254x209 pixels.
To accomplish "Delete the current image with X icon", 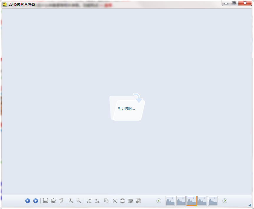I will pyautogui.click(x=115, y=201).
